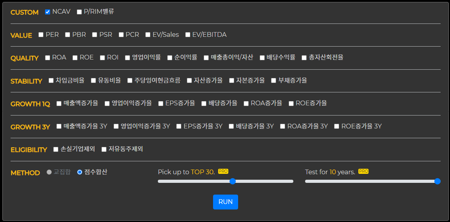Tick the 순이익률 checkbox
This screenshot has height=222, width=450.
[170, 58]
